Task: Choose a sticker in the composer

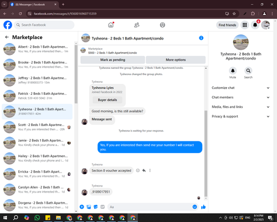Action: coord(96,207)
